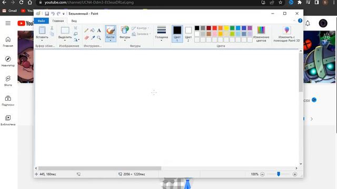Pick the green color swatch

pyautogui.click(x=232, y=28)
